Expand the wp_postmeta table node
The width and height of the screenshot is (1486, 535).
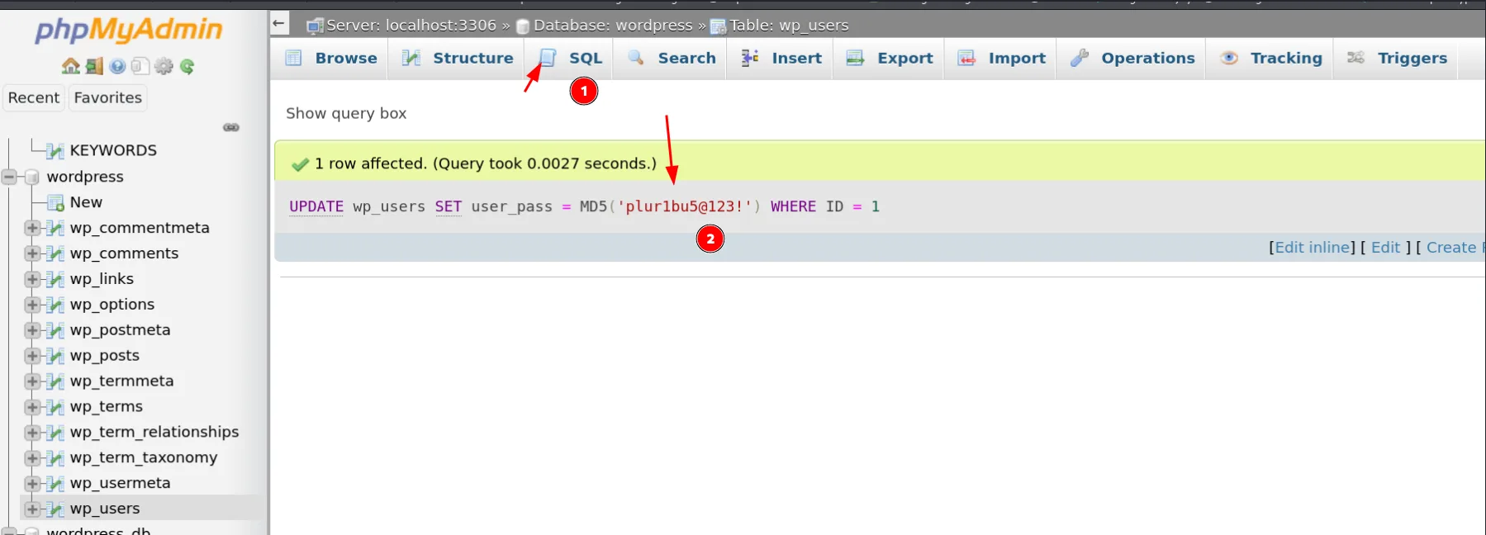point(32,330)
